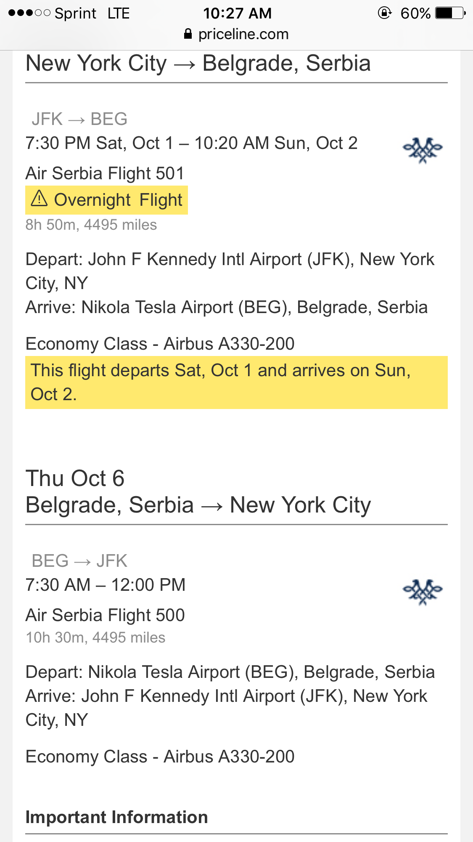
Task: Tap the warning triangle on Overnight Flight
Action: coord(40,198)
